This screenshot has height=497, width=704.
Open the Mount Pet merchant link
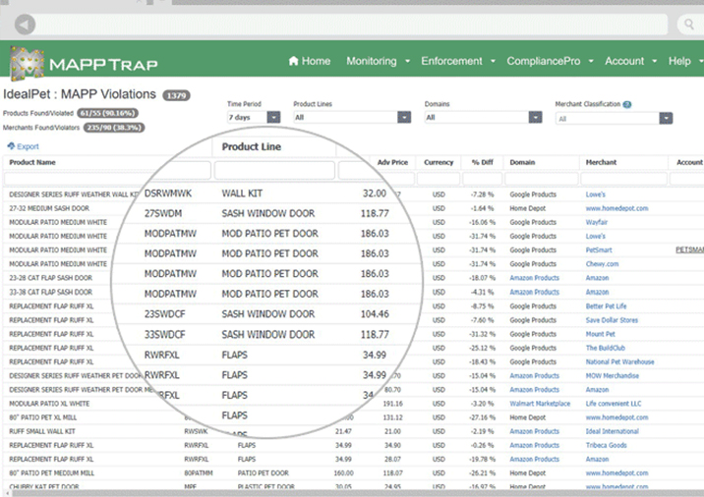(x=601, y=334)
